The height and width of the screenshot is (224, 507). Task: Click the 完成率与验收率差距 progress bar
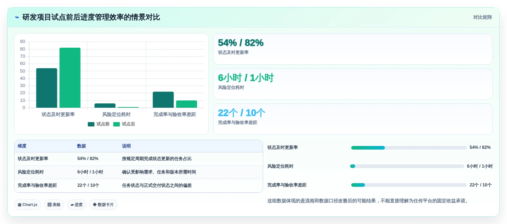click(x=409, y=185)
